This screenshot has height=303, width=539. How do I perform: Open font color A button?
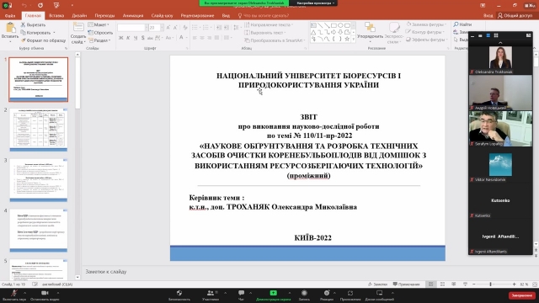pyautogui.click(x=181, y=38)
